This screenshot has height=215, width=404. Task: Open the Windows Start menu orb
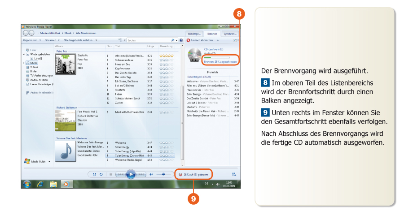coord(26,184)
